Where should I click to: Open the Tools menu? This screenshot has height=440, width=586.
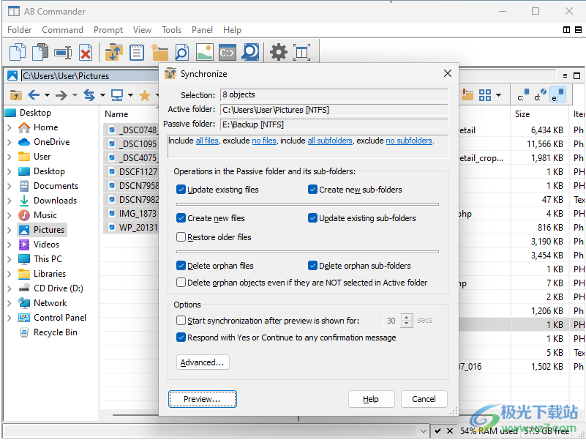171,30
